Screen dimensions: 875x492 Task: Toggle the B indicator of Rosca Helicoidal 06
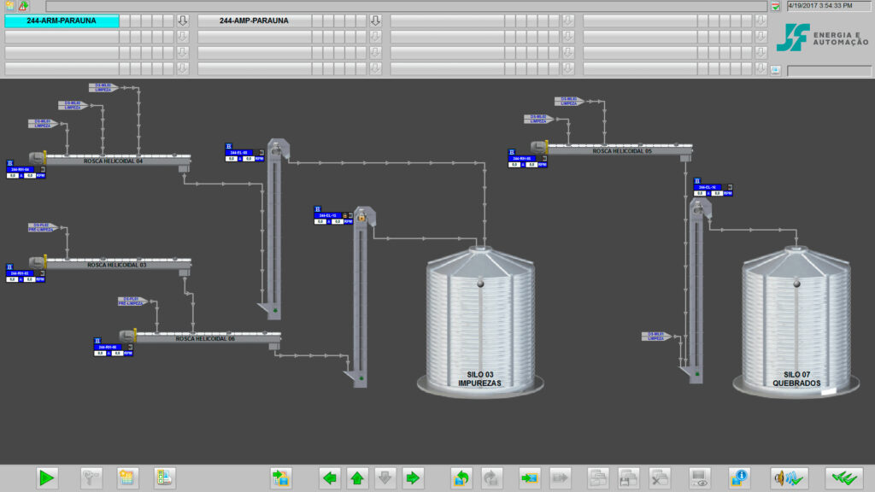pyautogui.click(x=97, y=341)
